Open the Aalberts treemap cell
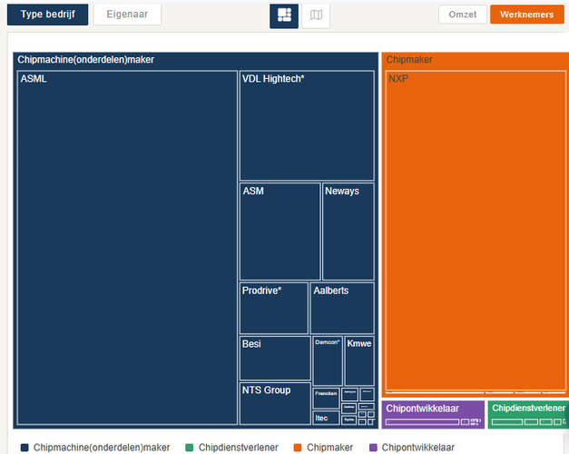 click(x=342, y=309)
